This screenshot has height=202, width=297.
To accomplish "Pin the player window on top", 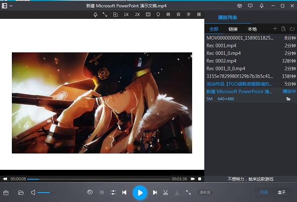I will click(x=96, y=14).
